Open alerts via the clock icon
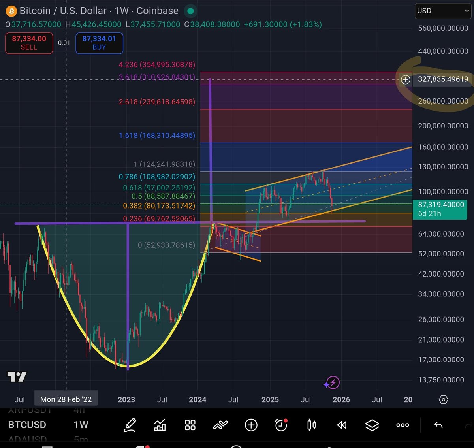Viewport: 474px width, 448px height. click(280, 425)
